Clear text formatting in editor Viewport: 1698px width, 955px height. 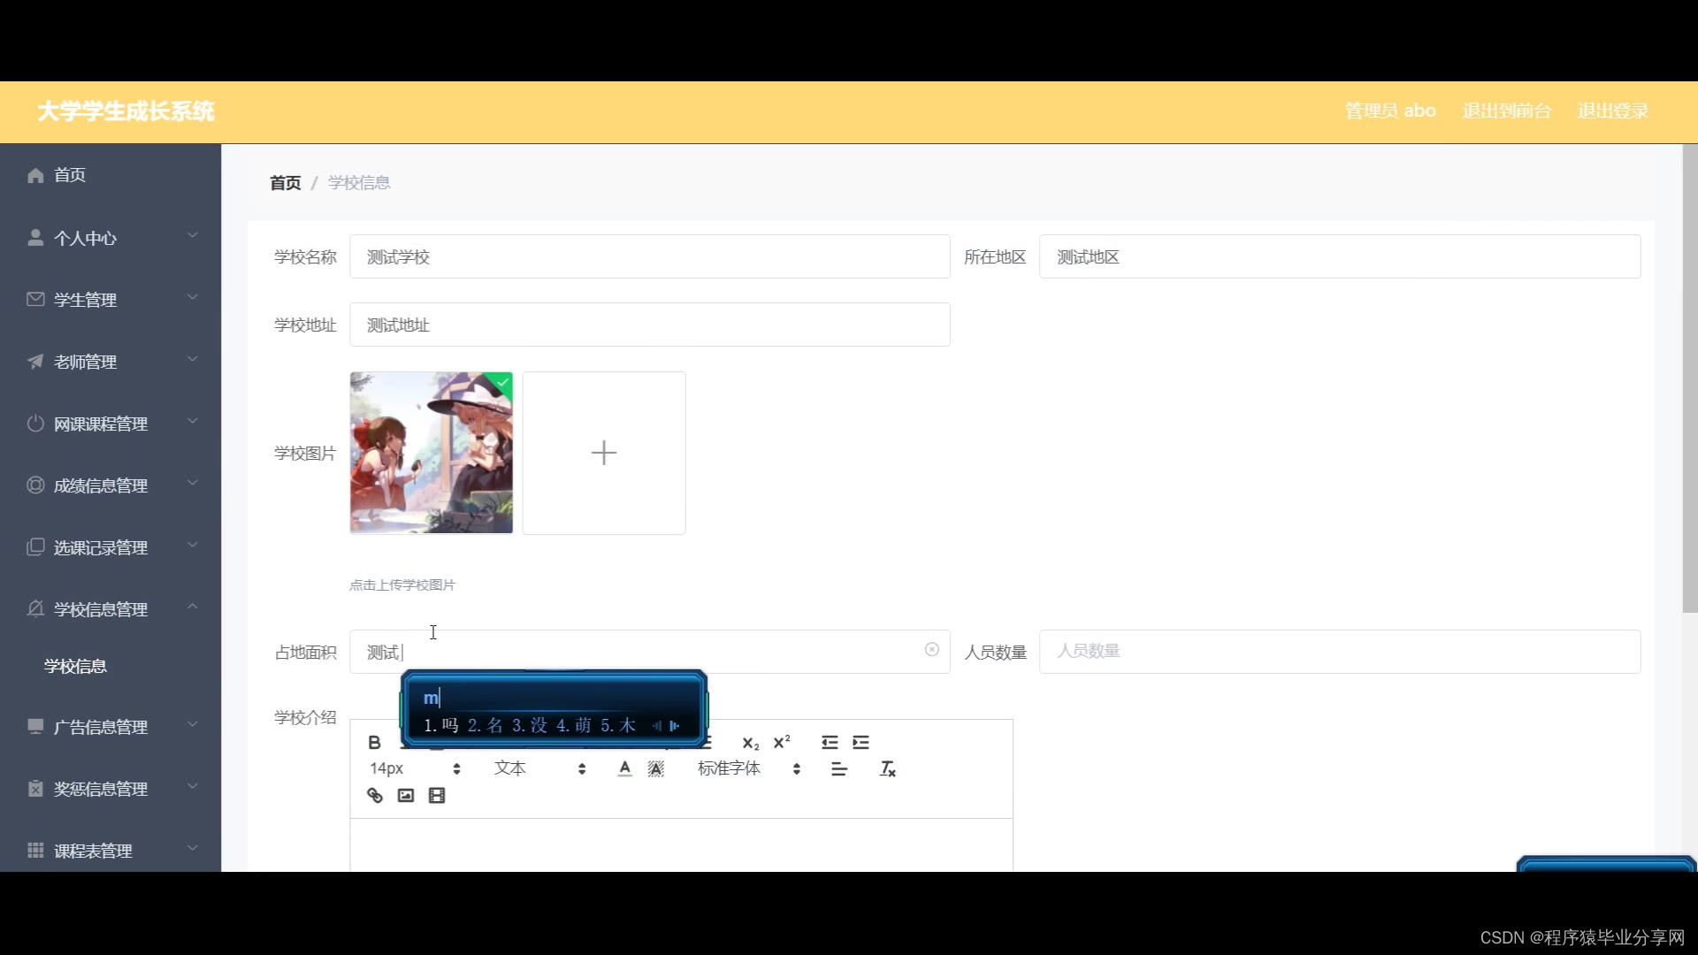pyautogui.click(x=887, y=769)
